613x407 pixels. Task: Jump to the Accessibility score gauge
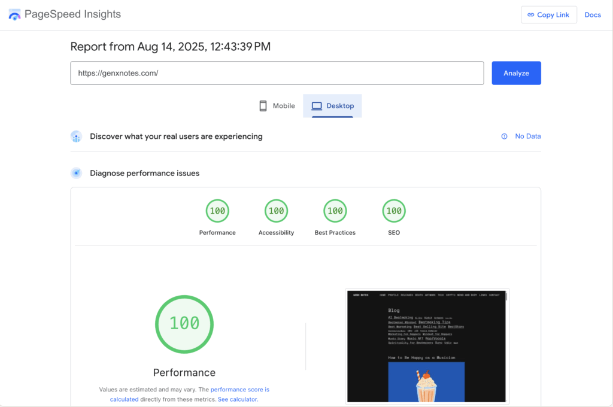pos(277,211)
